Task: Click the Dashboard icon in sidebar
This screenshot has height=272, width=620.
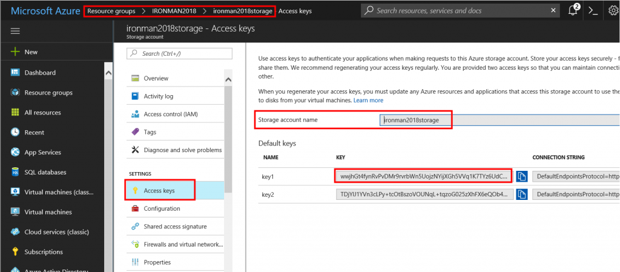Action: [15, 72]
